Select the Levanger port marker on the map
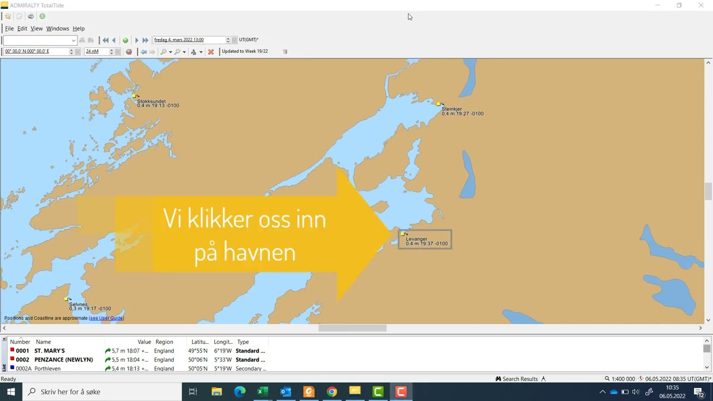This screenshot has height=401, width=713. (403, 234)
